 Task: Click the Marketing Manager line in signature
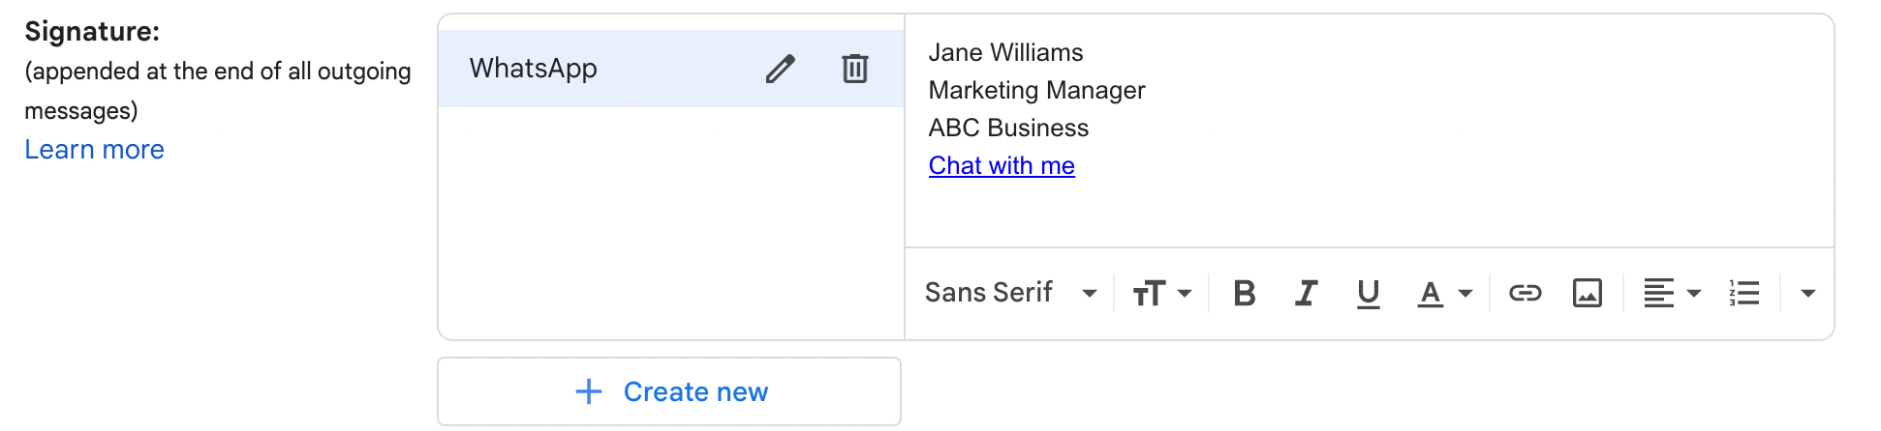(x=1036, y=91)
